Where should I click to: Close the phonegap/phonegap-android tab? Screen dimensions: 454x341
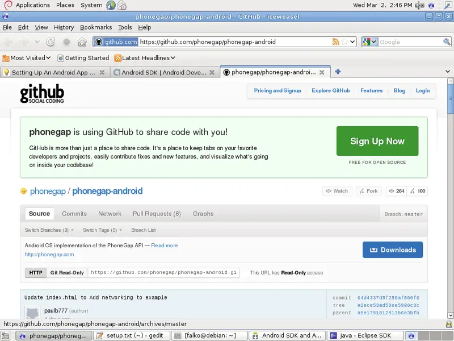tap(322, 73)
